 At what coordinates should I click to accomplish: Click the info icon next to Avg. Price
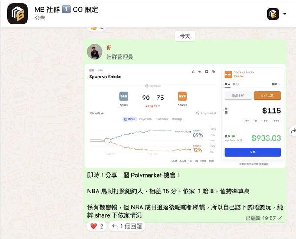coord(241,140)
